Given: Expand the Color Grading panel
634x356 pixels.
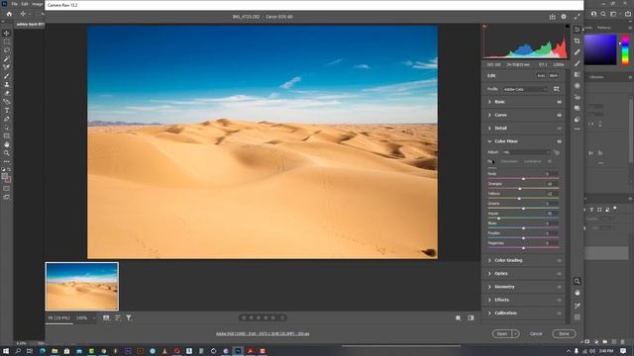Looking at the screenshot, I should click(489, 260).
